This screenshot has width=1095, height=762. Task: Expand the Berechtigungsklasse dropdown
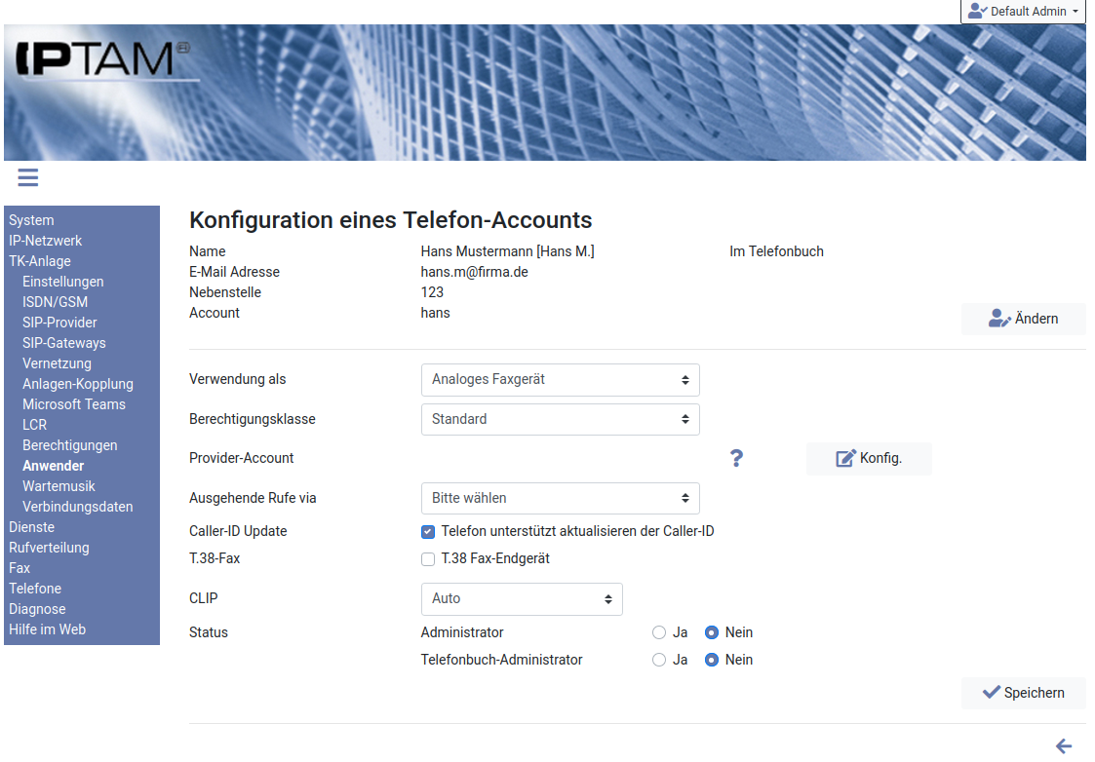coord(560,419)
